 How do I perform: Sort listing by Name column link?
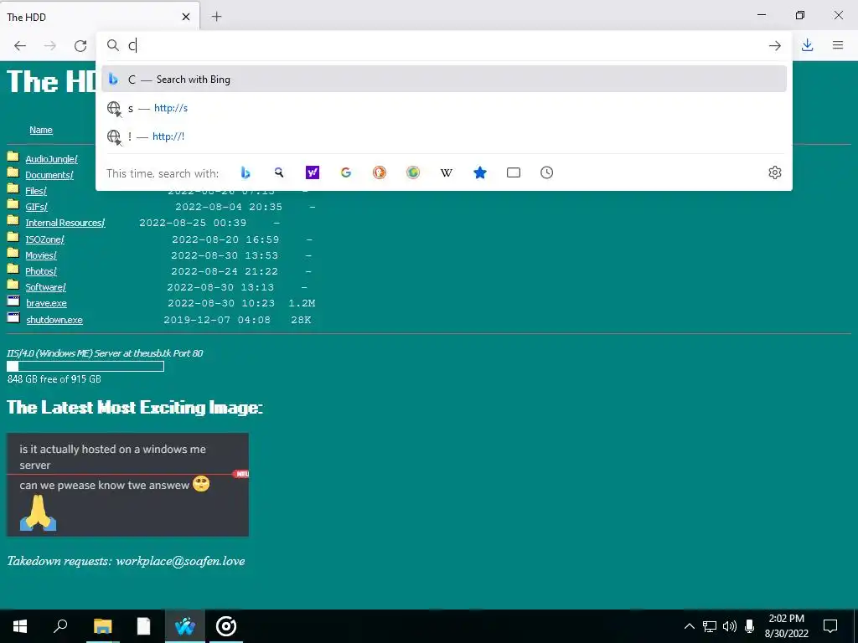click(x=41, y=130)
